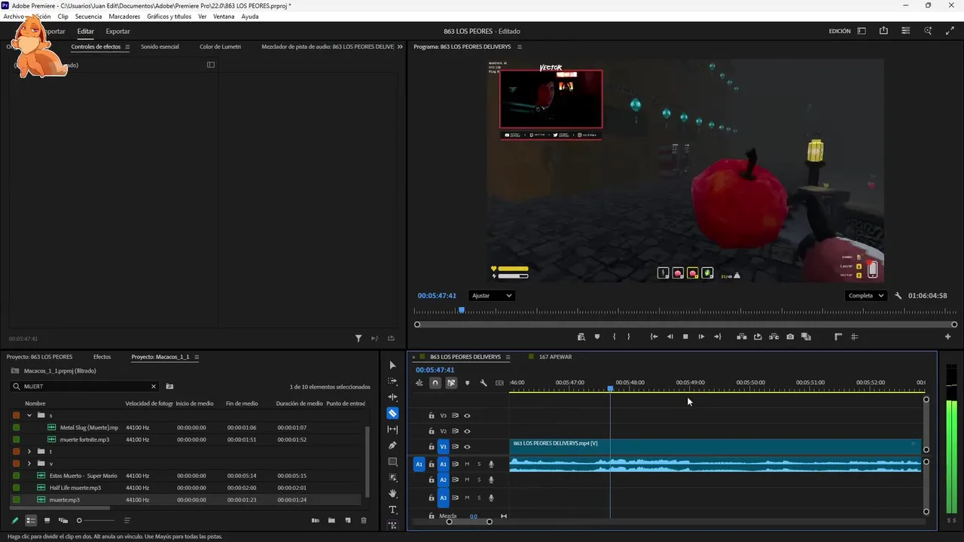Click the Editar workspace button

pos(85,32)
